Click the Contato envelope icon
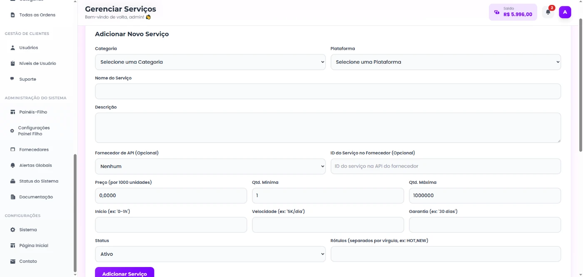This screenshot has height=277, width=583. point(12,262)
